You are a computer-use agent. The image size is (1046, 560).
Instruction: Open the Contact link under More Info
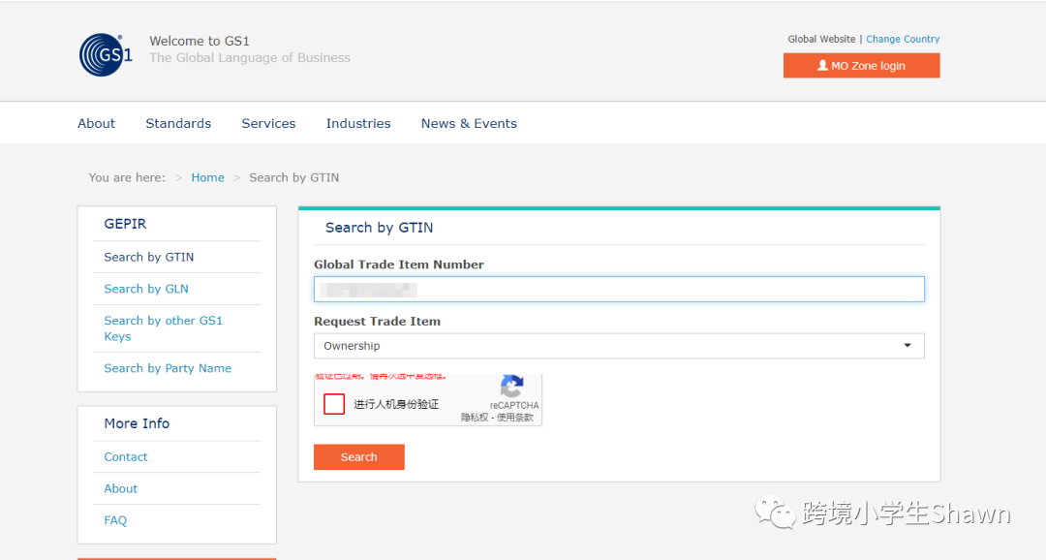(126, 456)
